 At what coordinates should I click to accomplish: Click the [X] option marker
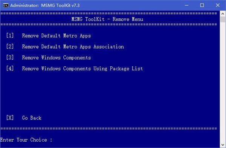pos(10,118)
